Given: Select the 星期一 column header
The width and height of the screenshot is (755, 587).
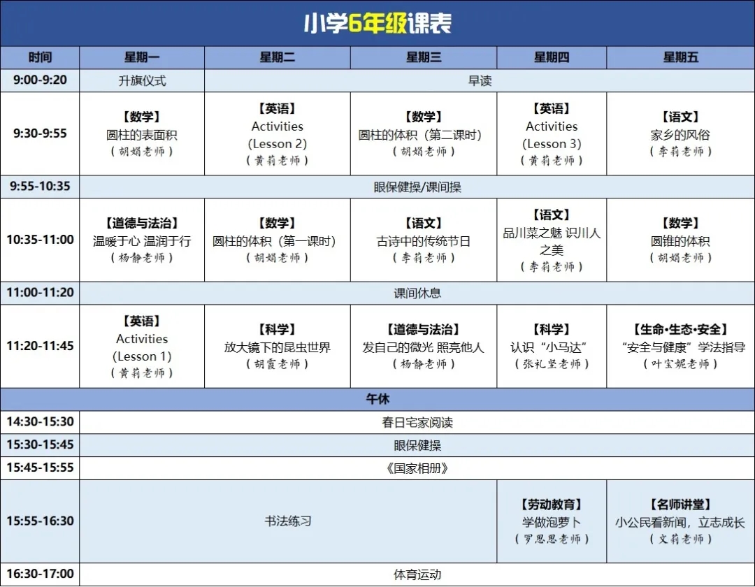Looking at the screenshot, I should [142, 57].
